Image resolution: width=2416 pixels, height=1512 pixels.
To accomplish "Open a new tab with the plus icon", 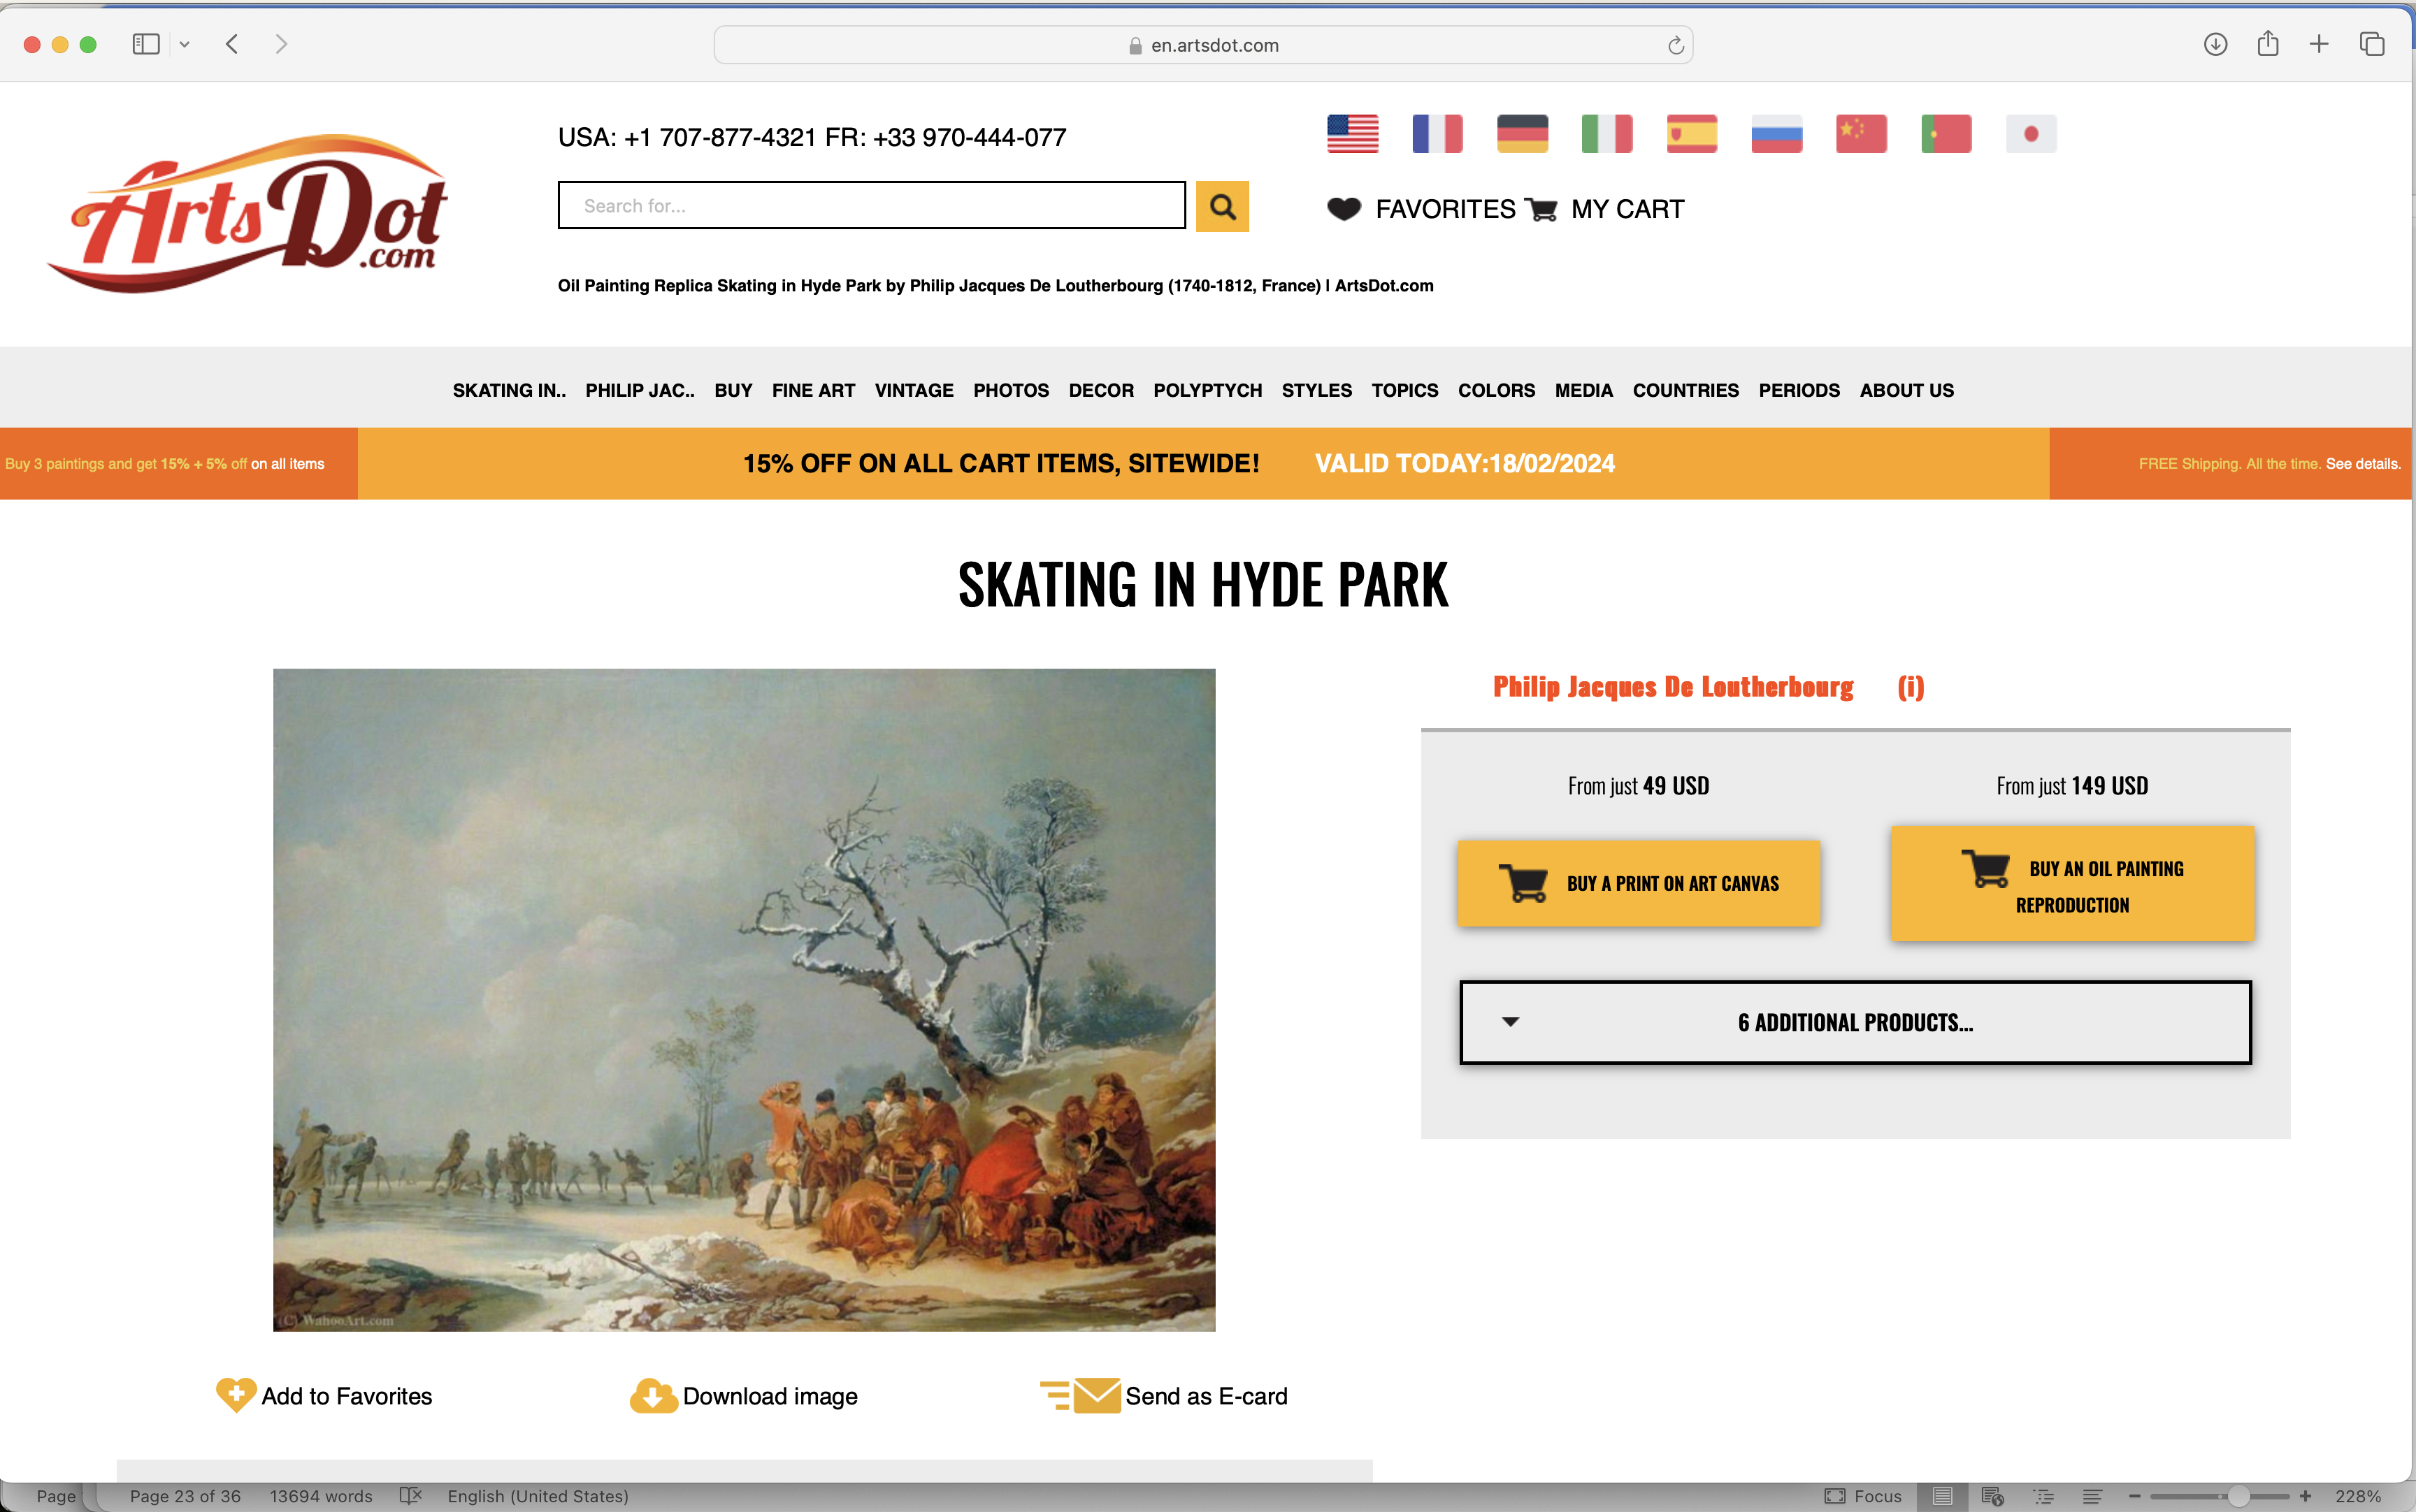I will pyautogui.click(x=2319, y=44).
